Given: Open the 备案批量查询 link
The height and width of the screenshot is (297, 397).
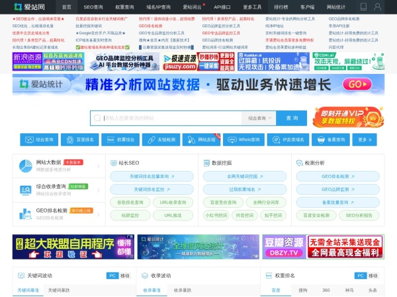Looking at the screenshot, I should tap(337, 203).
